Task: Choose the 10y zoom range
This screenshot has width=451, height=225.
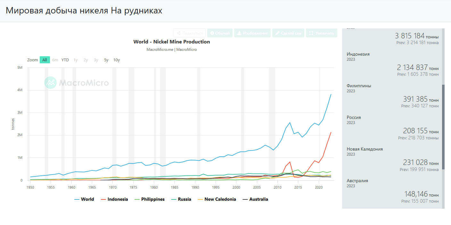Action: (x=117, y=60)
